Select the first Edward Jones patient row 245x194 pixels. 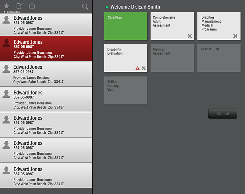pyautogui.click(x=46, y=25)
